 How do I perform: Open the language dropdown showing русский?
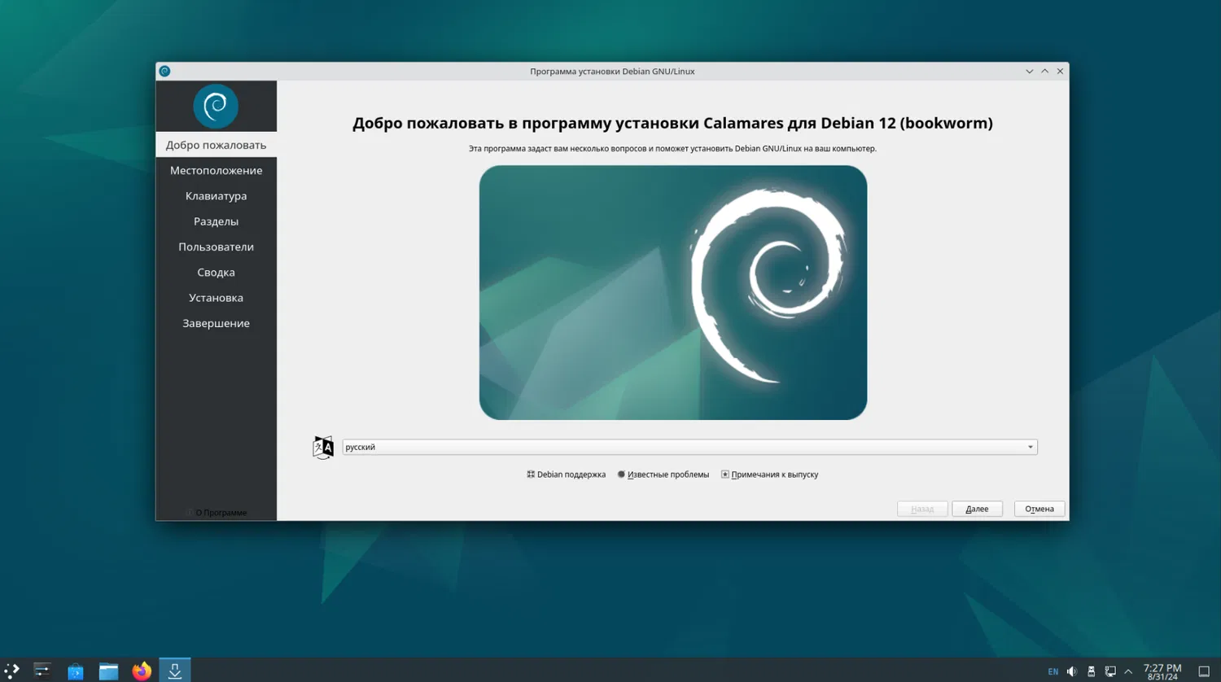689,447
